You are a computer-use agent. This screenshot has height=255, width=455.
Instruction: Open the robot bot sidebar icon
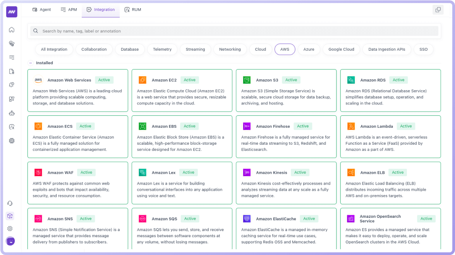[x=12, y=113]
